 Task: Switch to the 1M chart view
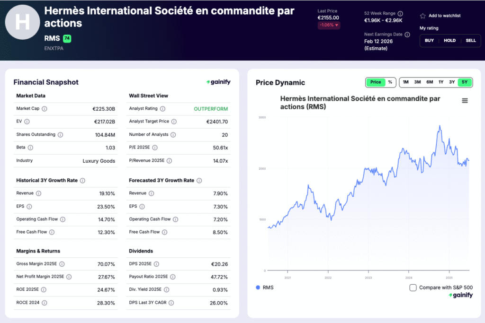[x=405, y=82]
